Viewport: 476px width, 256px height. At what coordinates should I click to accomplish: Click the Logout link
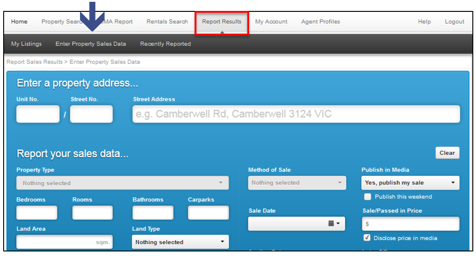(454, 22)
